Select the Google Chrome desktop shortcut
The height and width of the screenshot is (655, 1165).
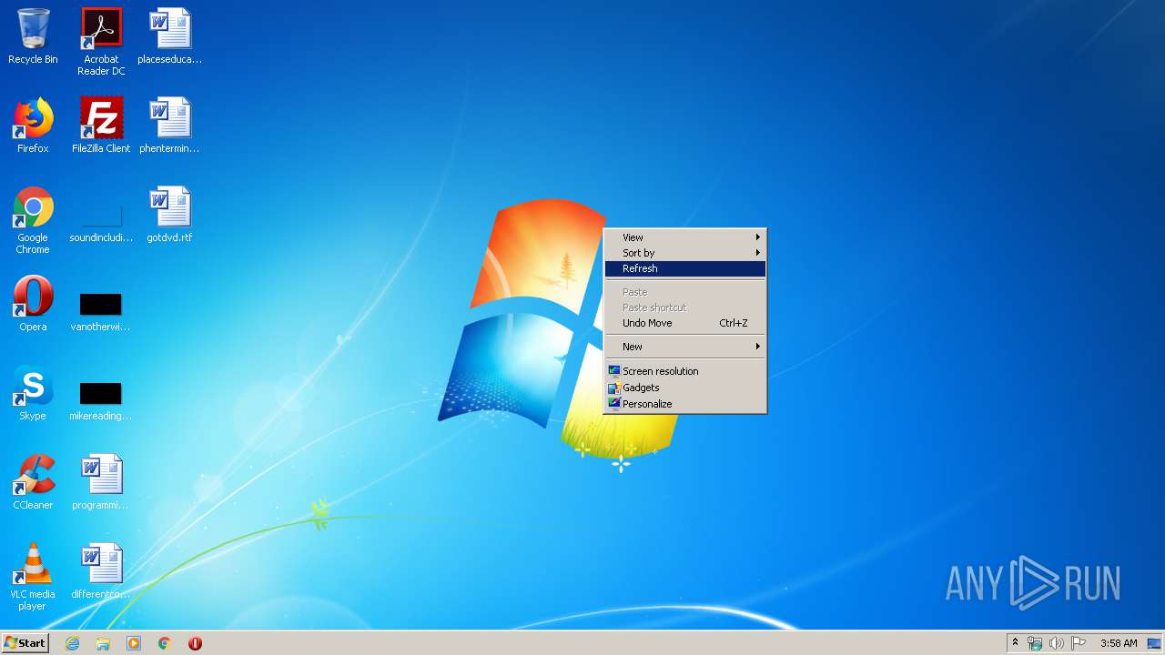click(x=33, y=220)
